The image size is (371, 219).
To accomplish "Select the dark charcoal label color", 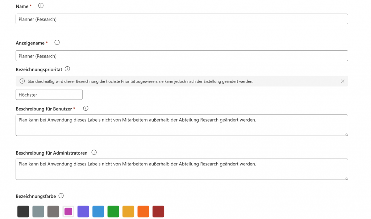I will [x=23, y=211].
